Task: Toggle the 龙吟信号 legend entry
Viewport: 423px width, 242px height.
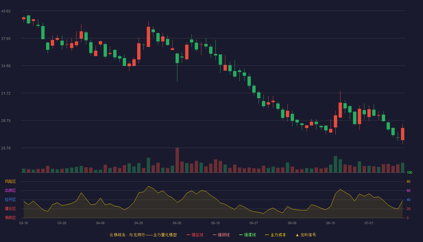Action: (306, 235)
